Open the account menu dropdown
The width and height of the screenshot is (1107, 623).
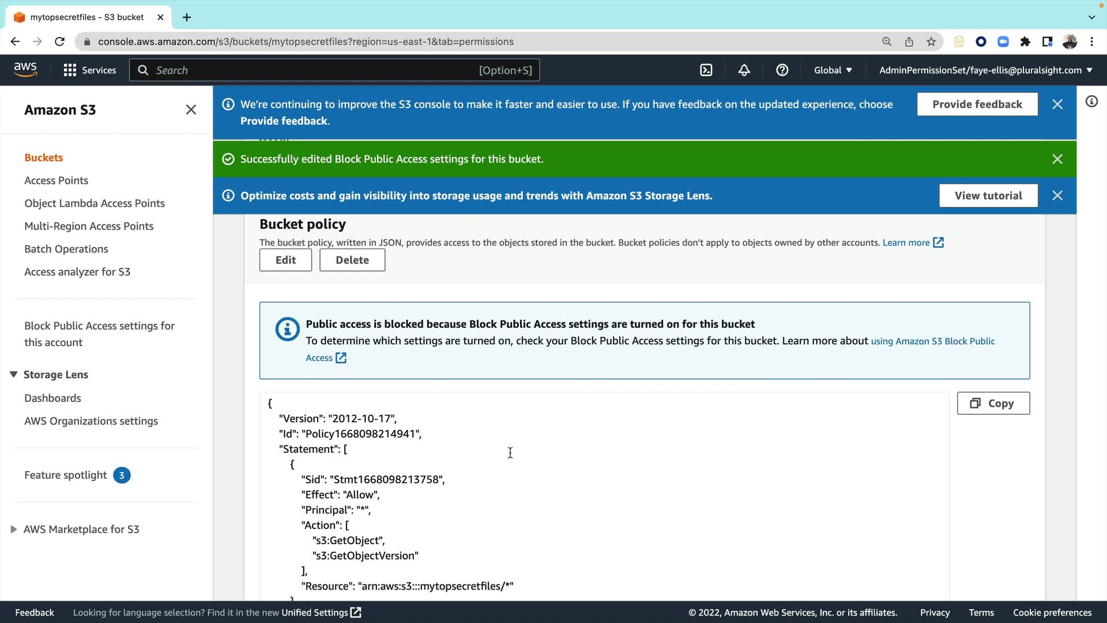[985, 70]
